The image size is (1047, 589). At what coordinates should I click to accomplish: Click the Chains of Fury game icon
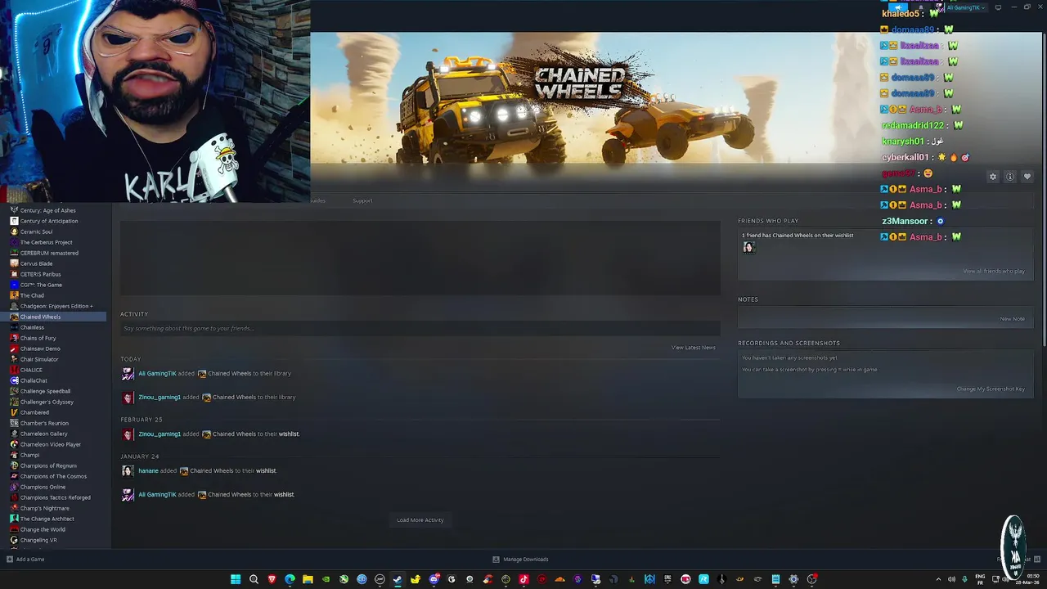point(14,338)
